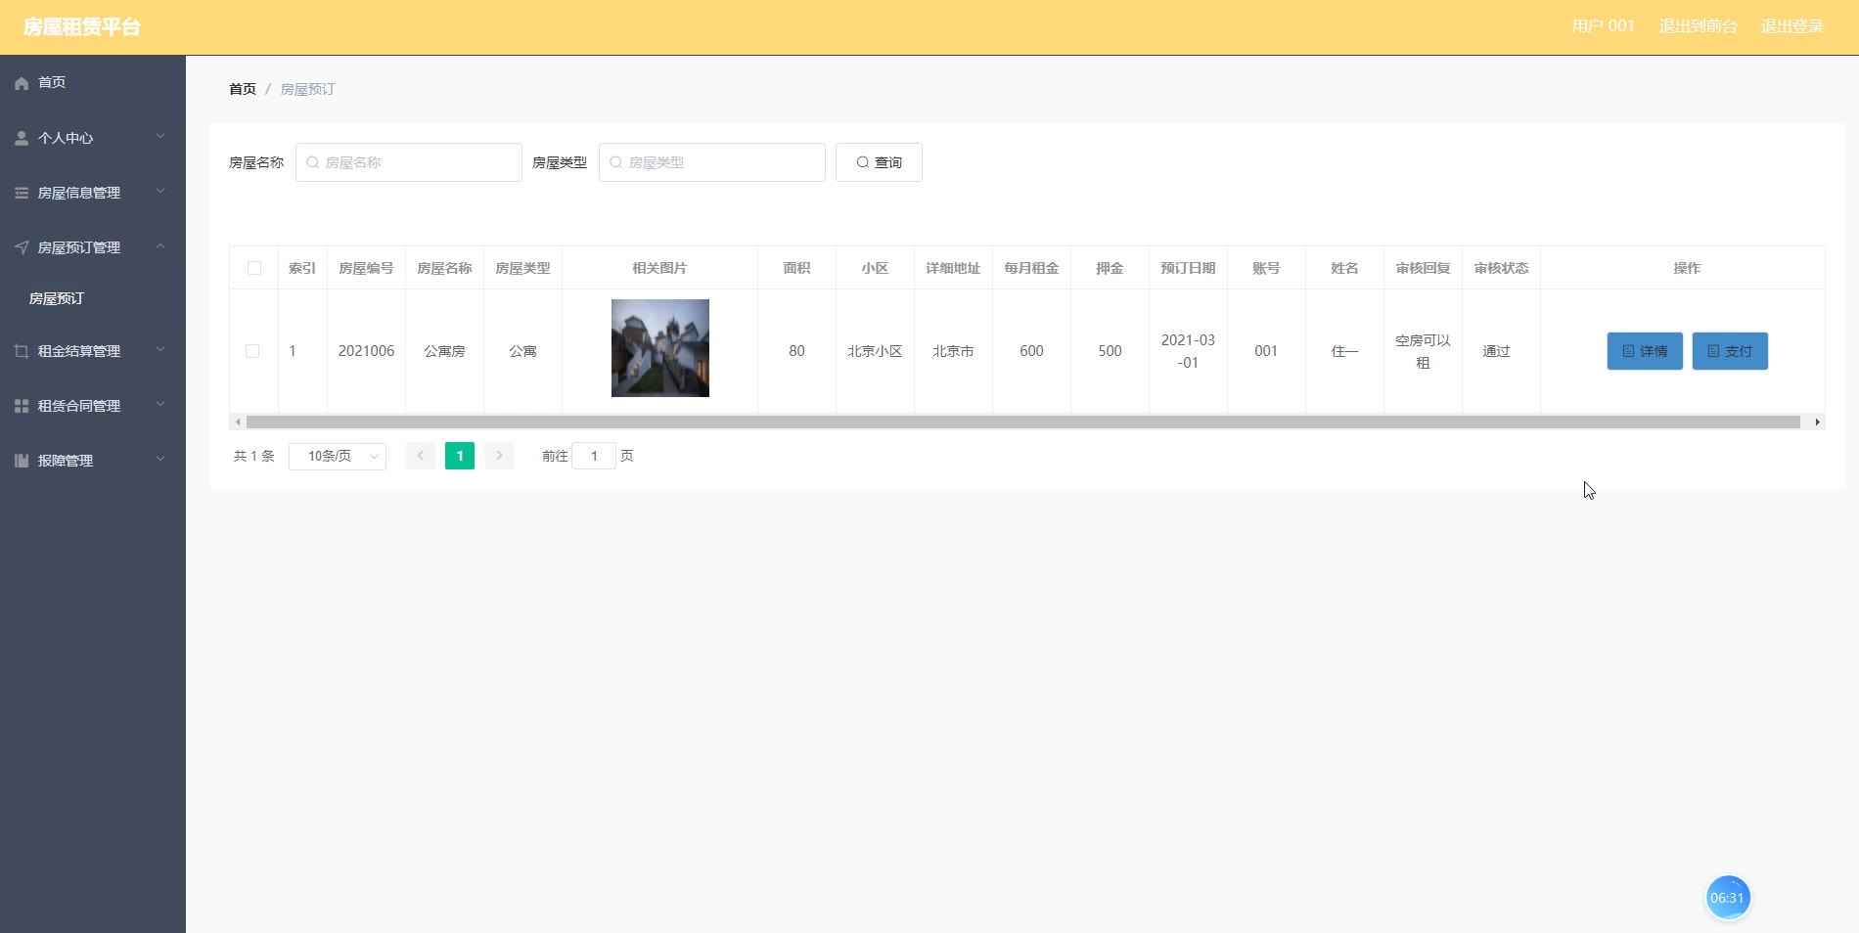Click the crop icon beside 租金结算管理

click(22, 351)
